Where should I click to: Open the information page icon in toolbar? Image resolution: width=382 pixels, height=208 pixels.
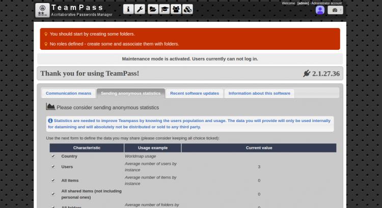click(x=128, y=9)
